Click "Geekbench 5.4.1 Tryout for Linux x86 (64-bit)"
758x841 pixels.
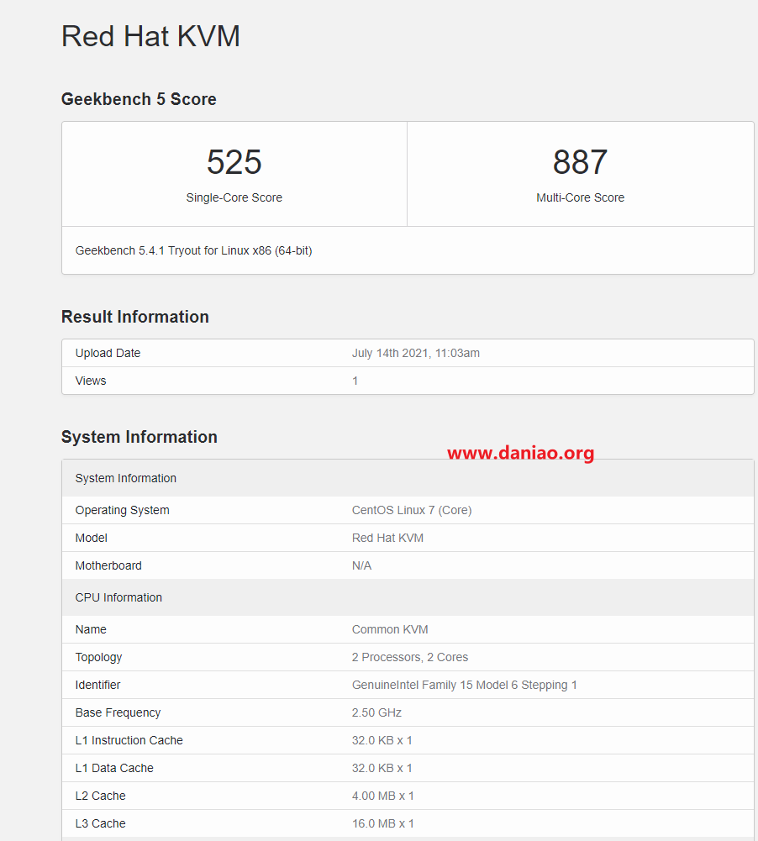193,250
